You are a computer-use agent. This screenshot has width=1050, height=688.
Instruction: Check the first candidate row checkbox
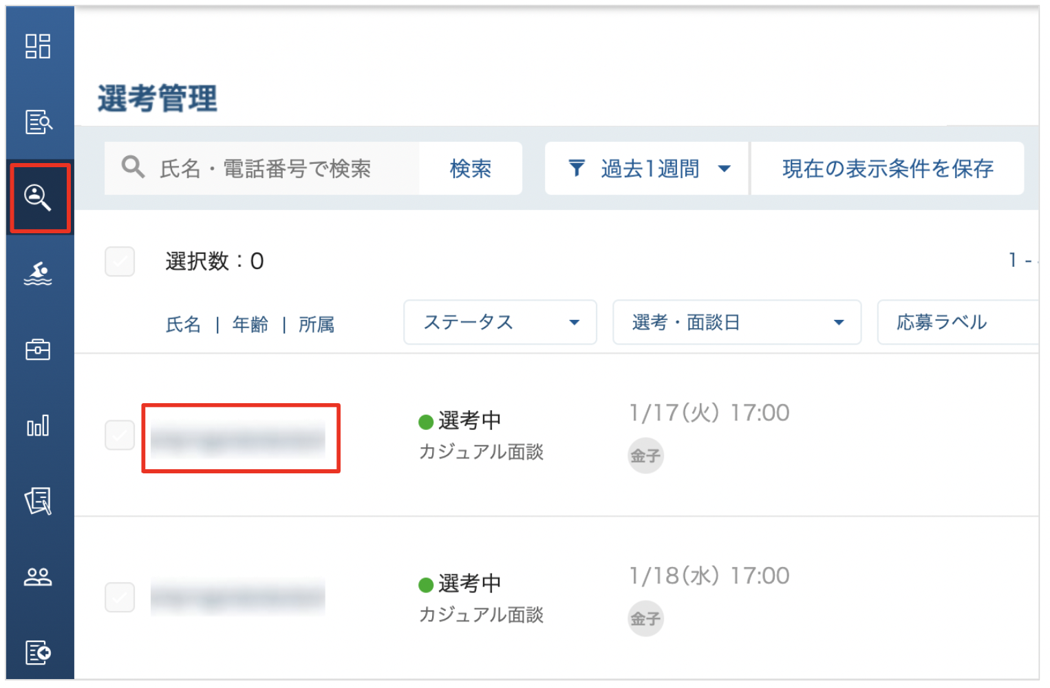click(120, 435)
